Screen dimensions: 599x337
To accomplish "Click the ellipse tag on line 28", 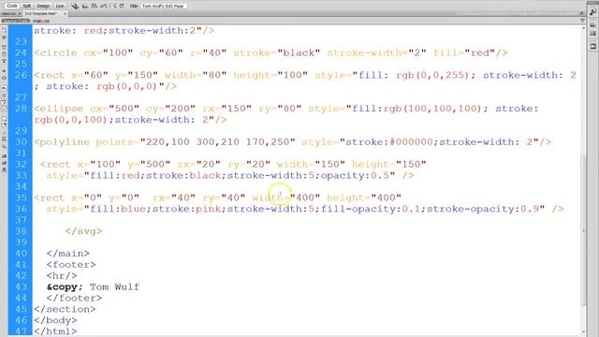I will tap(58, 109).
